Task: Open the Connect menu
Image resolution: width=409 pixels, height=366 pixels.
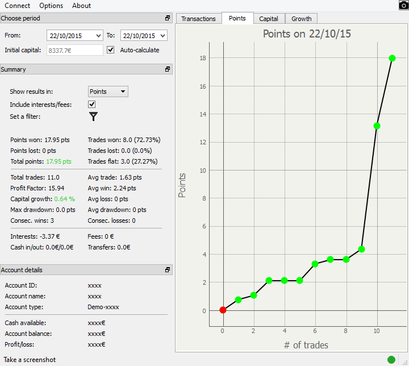Action: (x=17, y=6)
